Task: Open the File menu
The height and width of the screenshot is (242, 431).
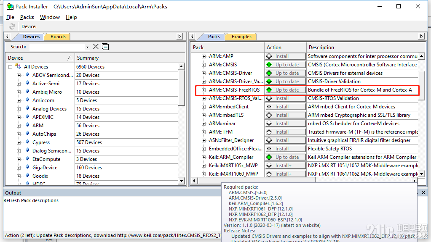Action: (x=10, y=17)
